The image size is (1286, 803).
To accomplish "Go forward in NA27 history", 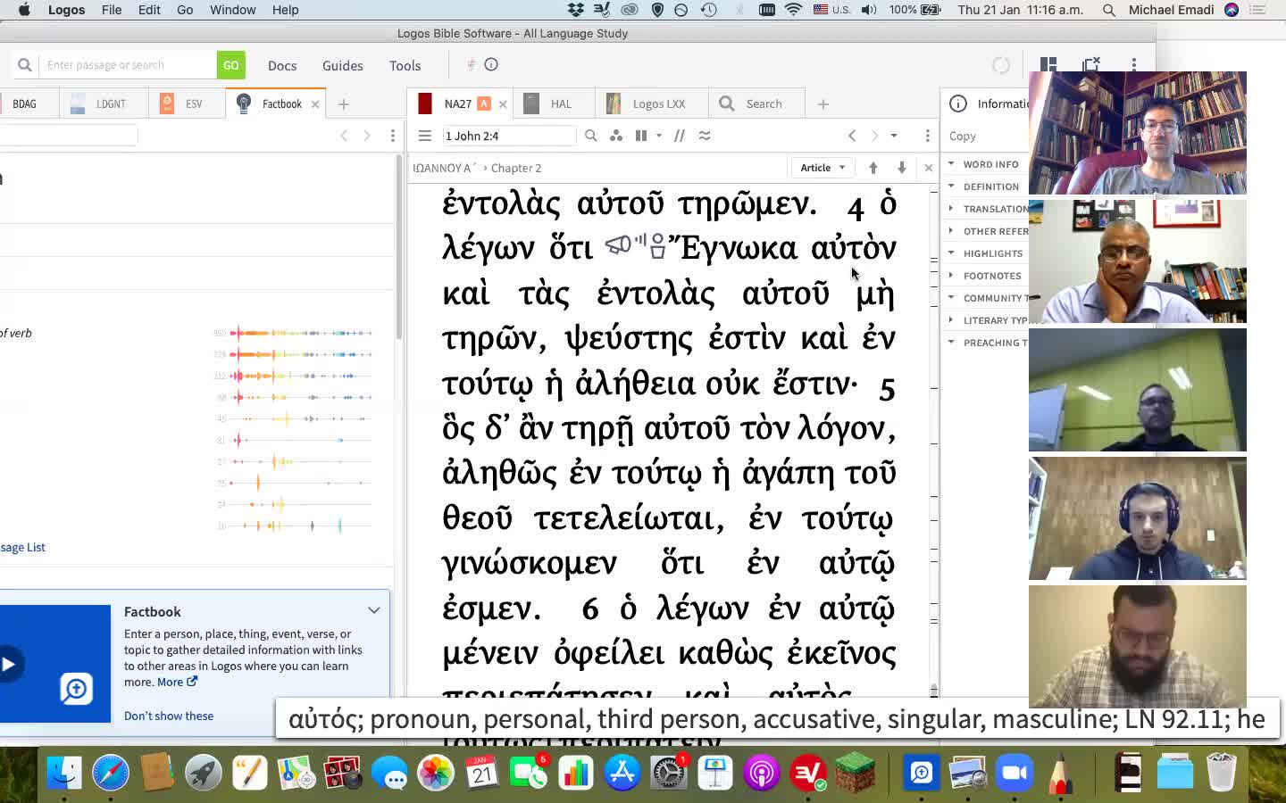I will [x=874, y=136].
